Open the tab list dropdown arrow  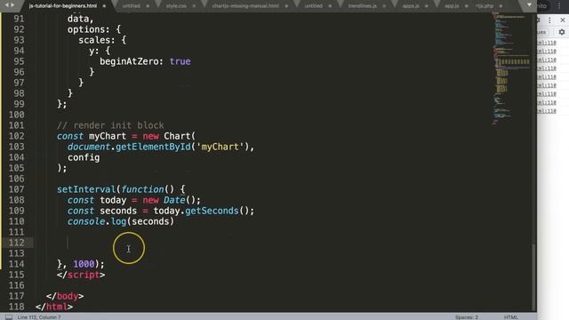(529, 5)
